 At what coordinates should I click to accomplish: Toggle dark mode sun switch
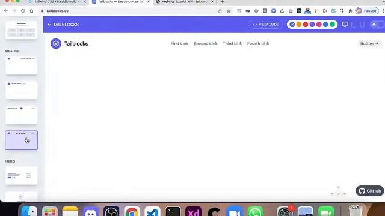tap(377, 25)
